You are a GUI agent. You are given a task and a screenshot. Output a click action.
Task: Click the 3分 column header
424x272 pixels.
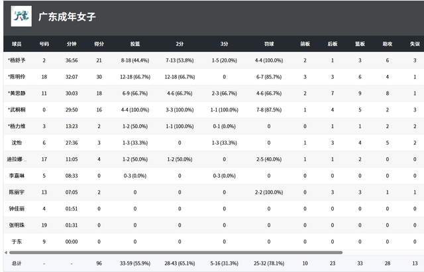tap(224, 44)
